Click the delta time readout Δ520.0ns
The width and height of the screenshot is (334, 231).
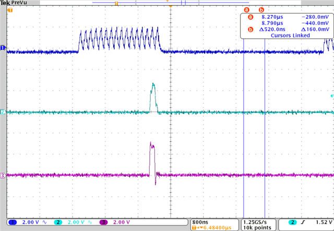point(272,29)
